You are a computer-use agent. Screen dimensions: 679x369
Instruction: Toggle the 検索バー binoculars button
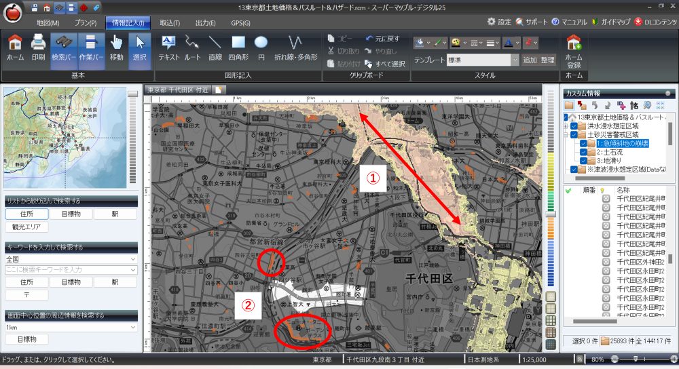pyautogui.click(x=62, y=47)
